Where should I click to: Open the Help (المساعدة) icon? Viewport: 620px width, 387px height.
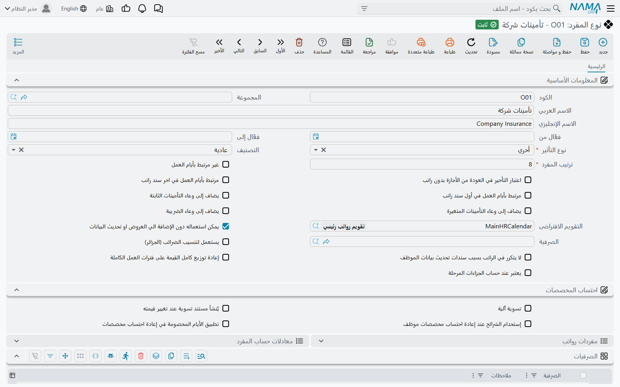[322, 42]
